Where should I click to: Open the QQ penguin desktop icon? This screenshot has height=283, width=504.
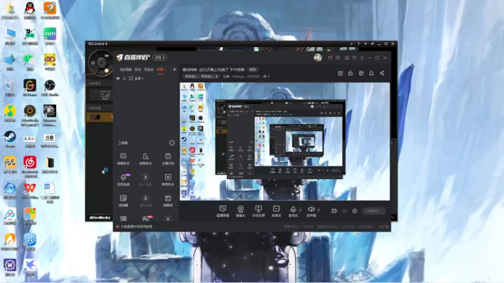pyautogui.click(x=30, y=10)
